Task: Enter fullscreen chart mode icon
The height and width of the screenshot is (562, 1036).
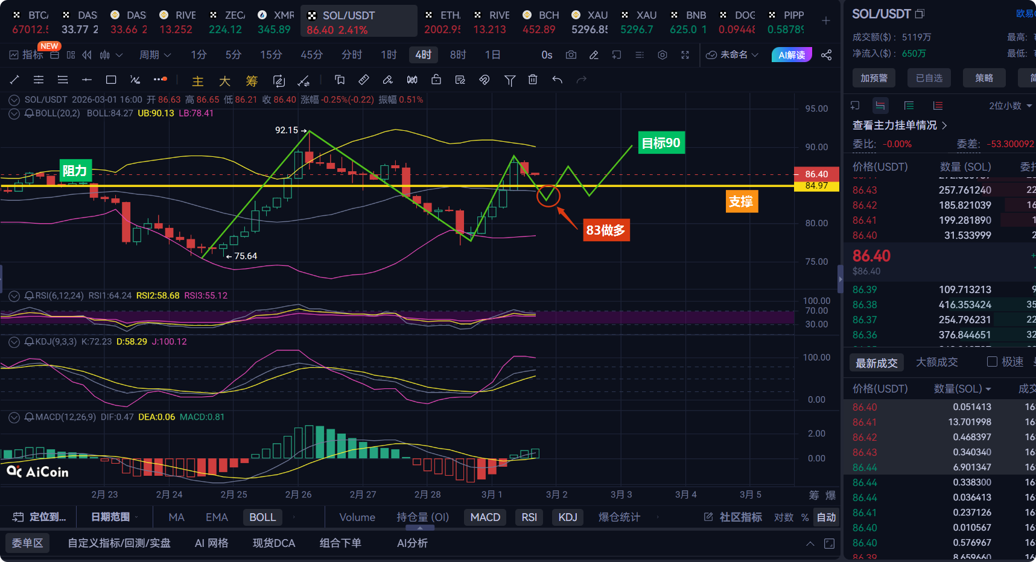Action: coord(685,55)
